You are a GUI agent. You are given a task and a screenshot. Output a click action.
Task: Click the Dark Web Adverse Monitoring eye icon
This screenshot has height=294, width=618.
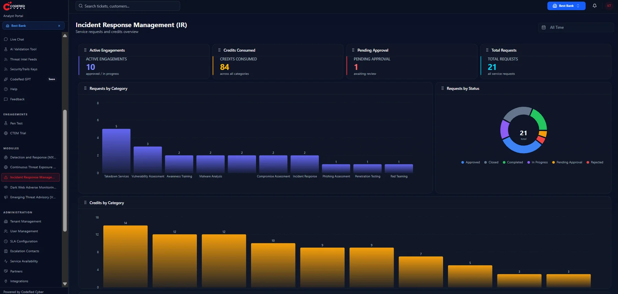[x=6, y=187]
